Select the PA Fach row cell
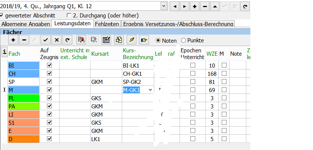 coord(23,106)
